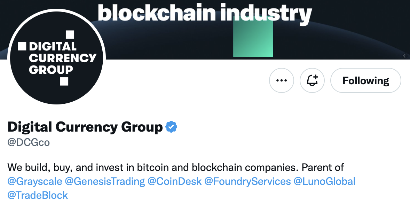Click the bio text starting 'We build, buy'

coord(176,167)
